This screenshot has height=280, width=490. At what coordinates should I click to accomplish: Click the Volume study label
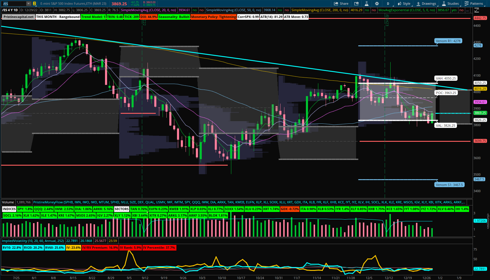click(x=8, y=202)
